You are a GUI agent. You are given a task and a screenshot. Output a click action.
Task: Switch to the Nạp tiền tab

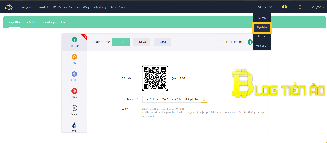coord(14,22)
